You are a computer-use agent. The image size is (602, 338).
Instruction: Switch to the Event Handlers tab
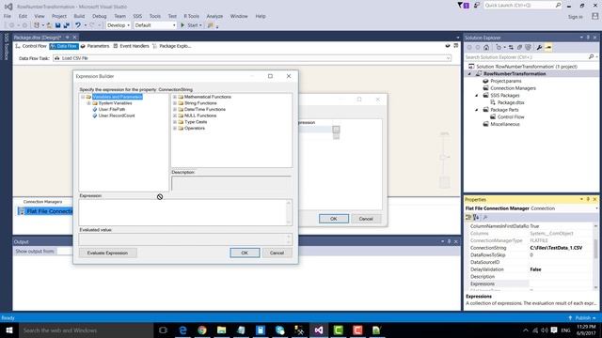(x=131, y=46)
